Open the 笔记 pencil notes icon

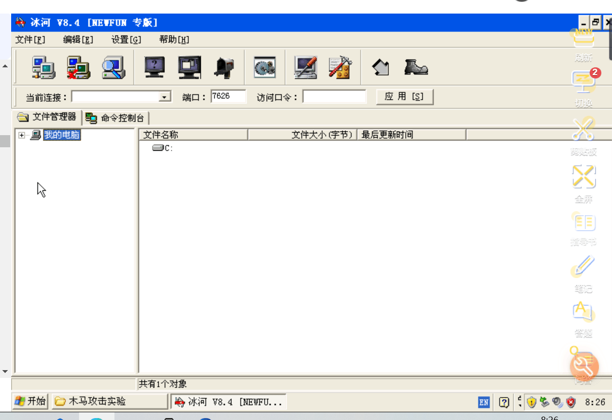584,274
